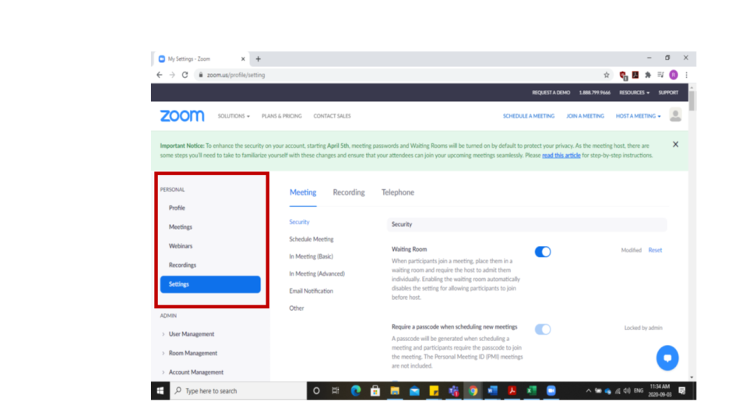Toggle Require a passcode switch
The width and height of the screenshot is (732, 412).
(543, 329)
